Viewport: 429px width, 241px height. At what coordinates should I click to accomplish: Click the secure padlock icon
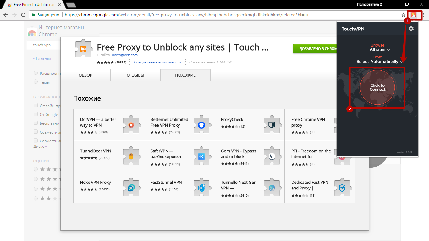[33, 15]
